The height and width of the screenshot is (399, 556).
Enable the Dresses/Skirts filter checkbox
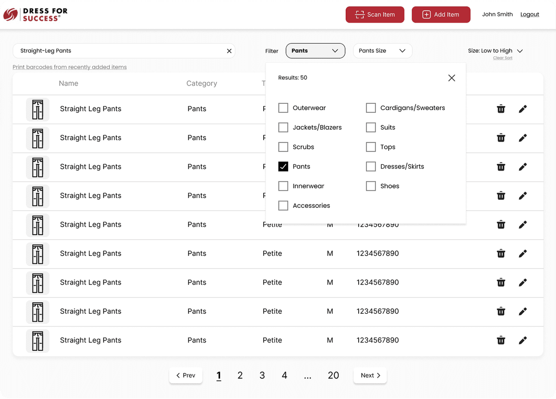371,167
